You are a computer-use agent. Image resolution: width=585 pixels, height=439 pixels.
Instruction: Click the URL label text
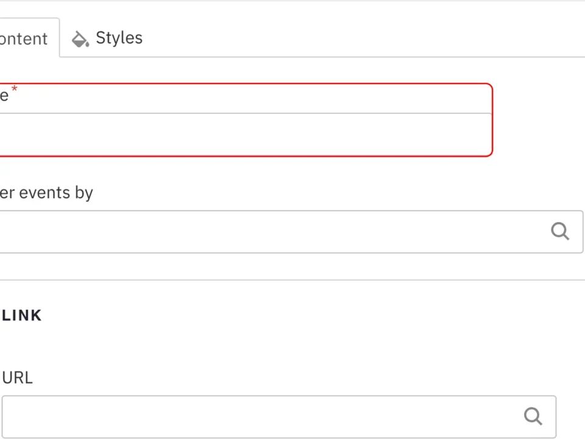(x=17, y=377)
